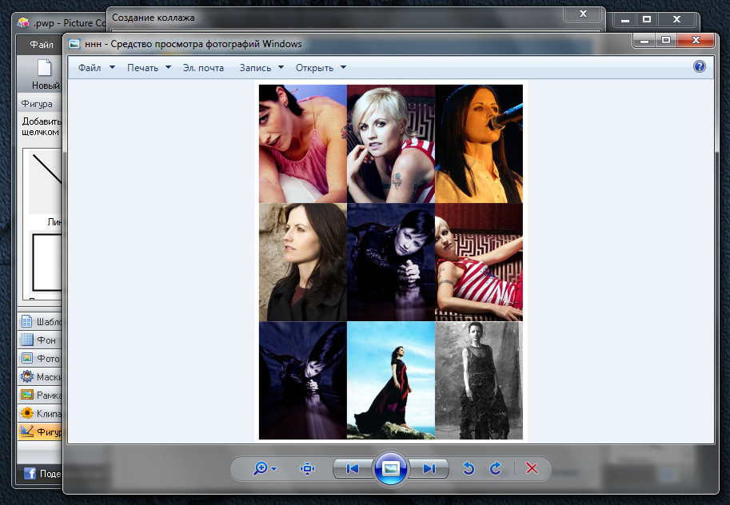The height and width of the screenshot is (505, 730).
Task: Click the Picture Collage app icon in its title bar
Action: 23,22
